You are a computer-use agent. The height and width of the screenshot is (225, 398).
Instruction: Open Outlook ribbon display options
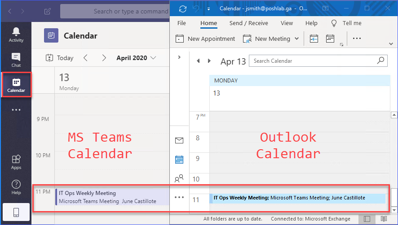325,9
